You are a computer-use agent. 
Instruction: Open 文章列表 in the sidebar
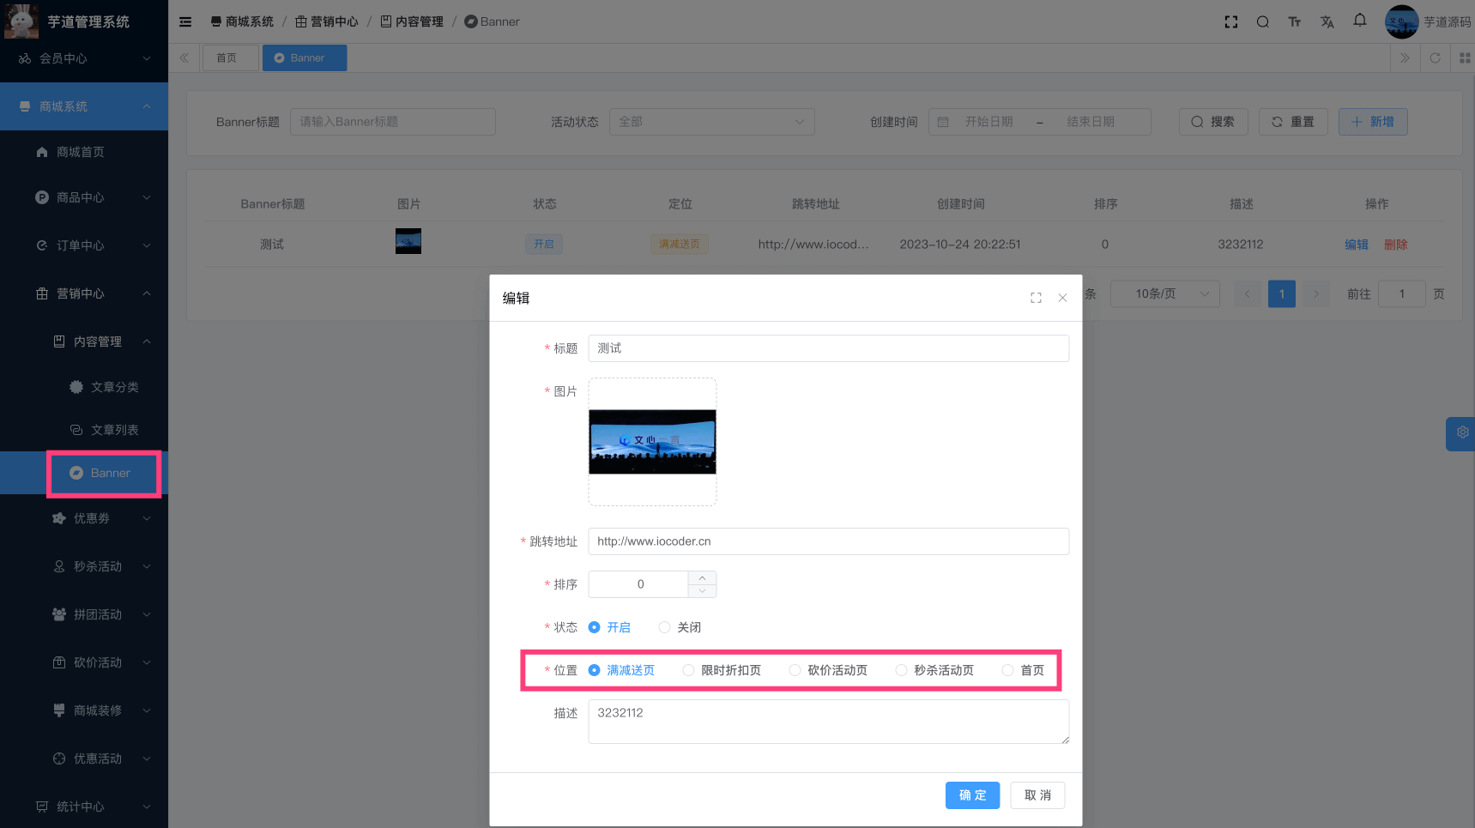click(x=114, y=430)
